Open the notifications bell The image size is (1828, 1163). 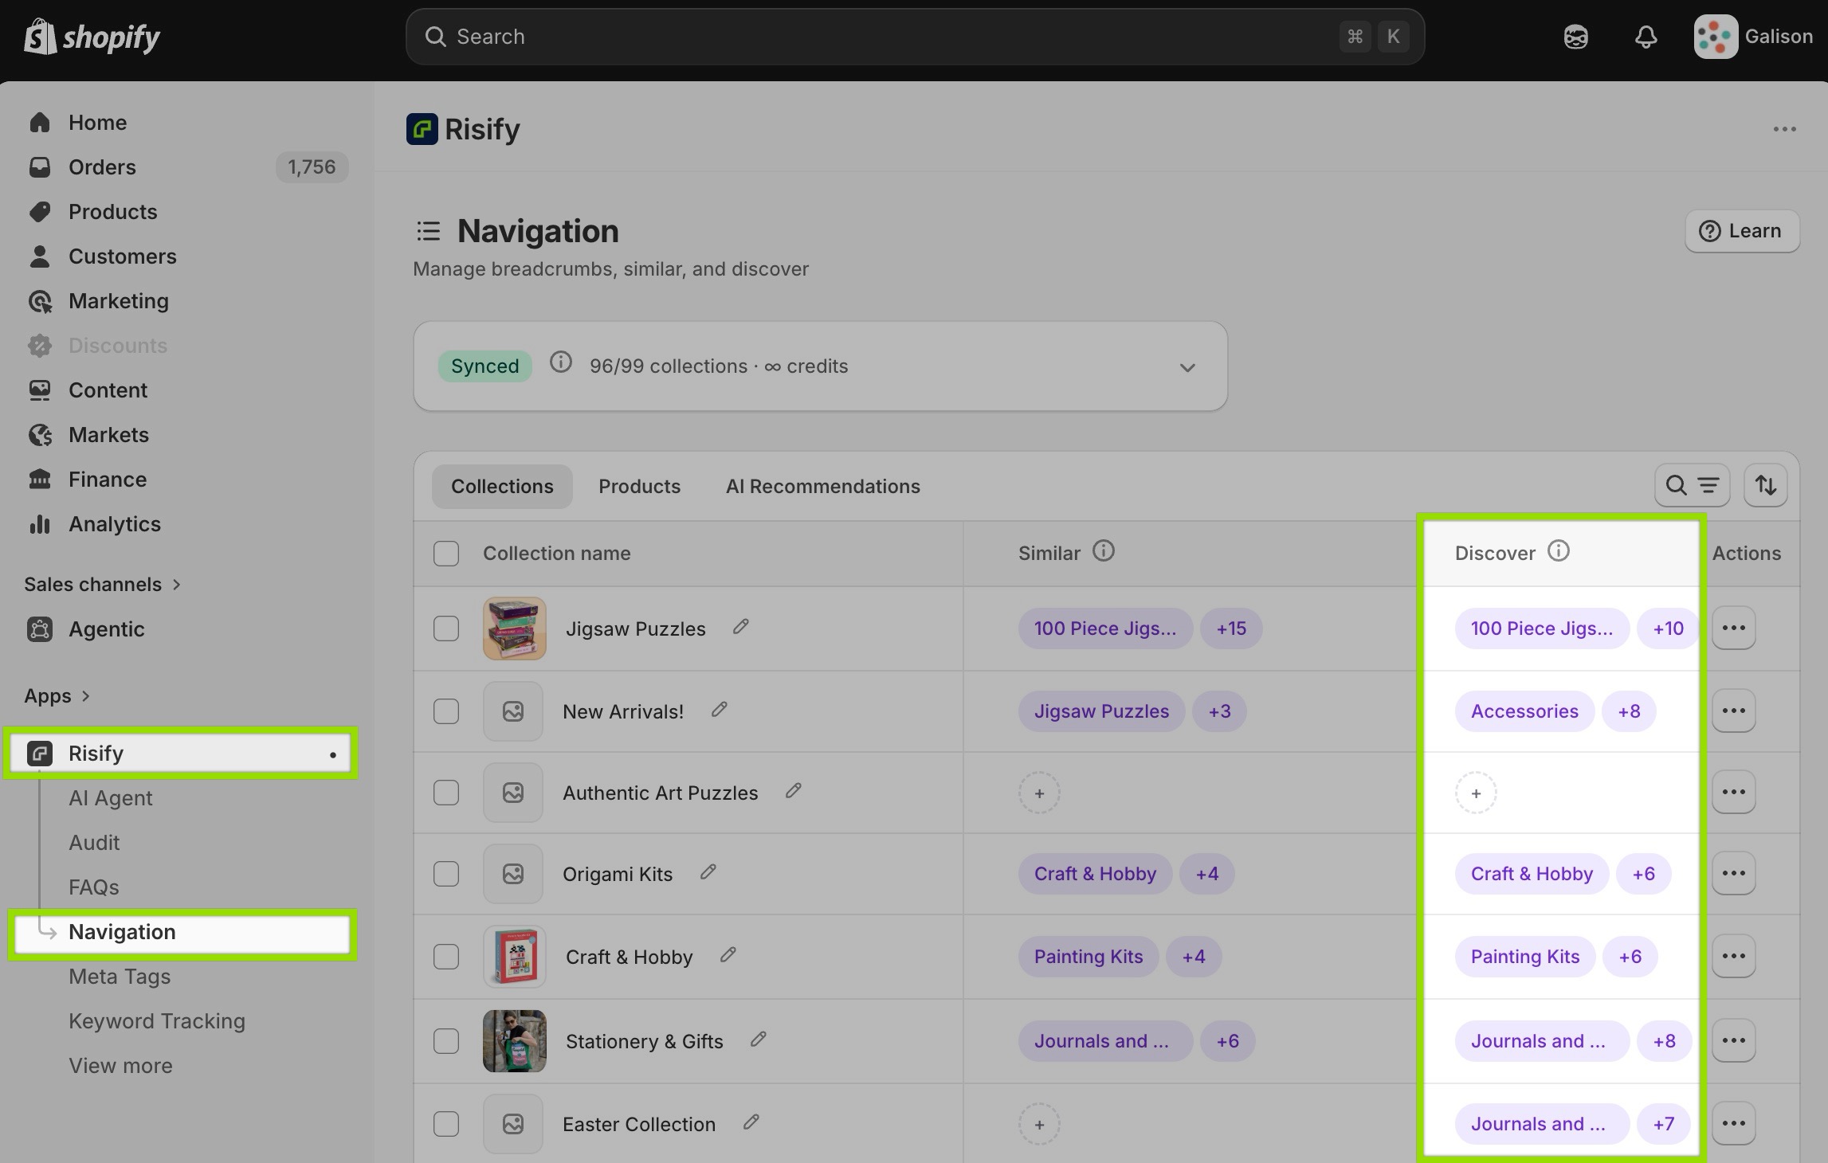[1646, 37]
